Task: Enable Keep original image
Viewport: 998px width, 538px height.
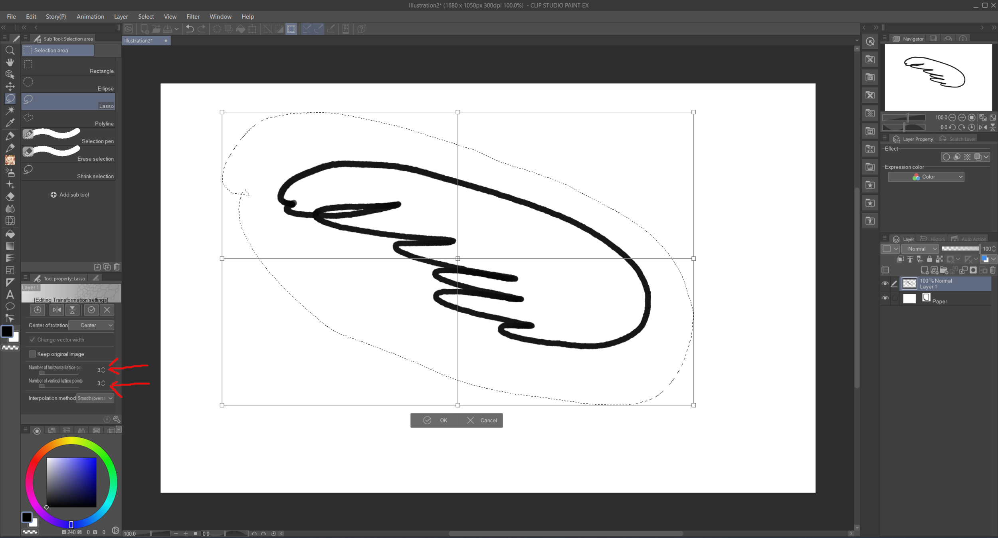Action: 32,354
